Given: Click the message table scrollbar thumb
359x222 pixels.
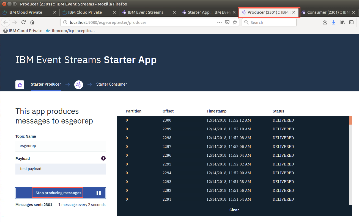Looking at the screenshot, I should (x=350, y=120).
